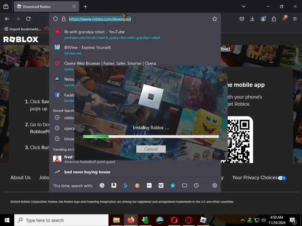
Task: Open the Firefox account icon
Action: coord(263,19)
